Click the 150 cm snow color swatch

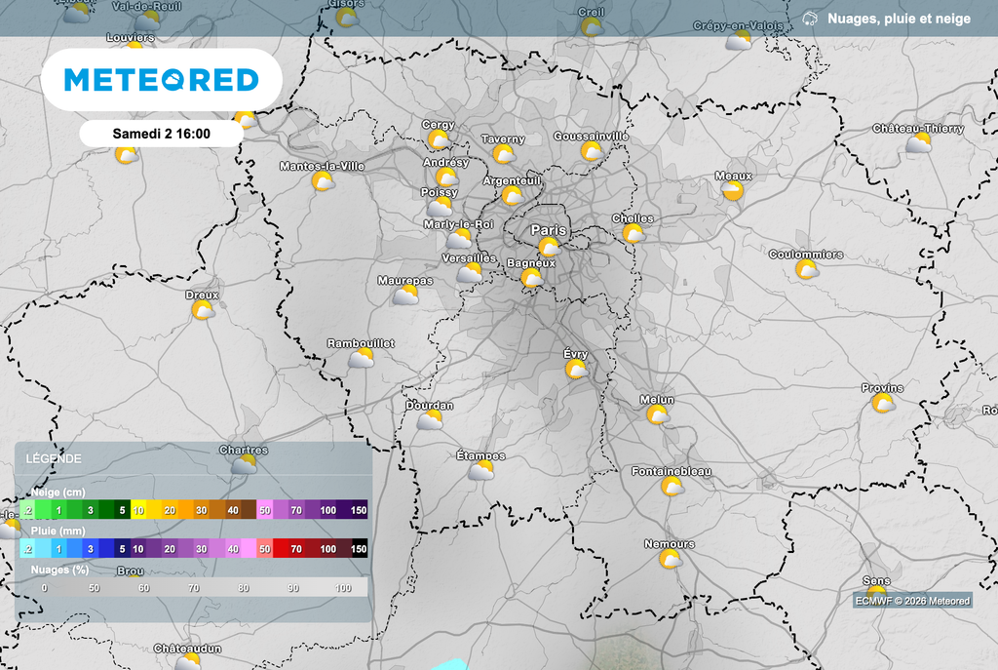tap(358, 510)
